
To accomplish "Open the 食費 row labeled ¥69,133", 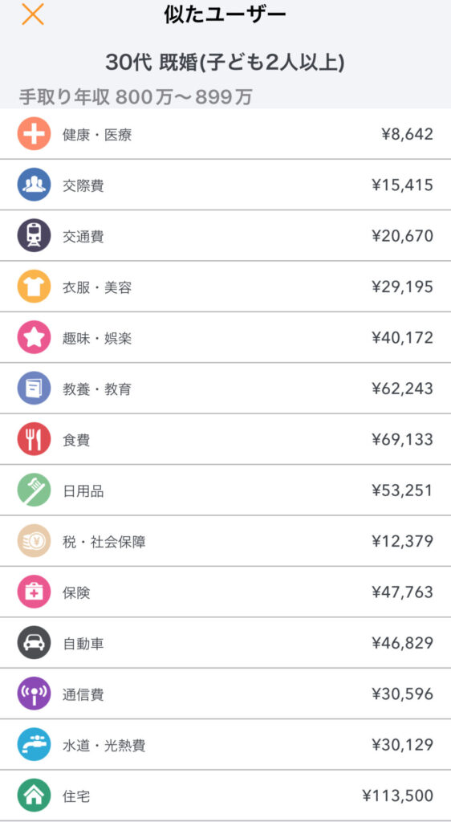I will coord(225,439).
